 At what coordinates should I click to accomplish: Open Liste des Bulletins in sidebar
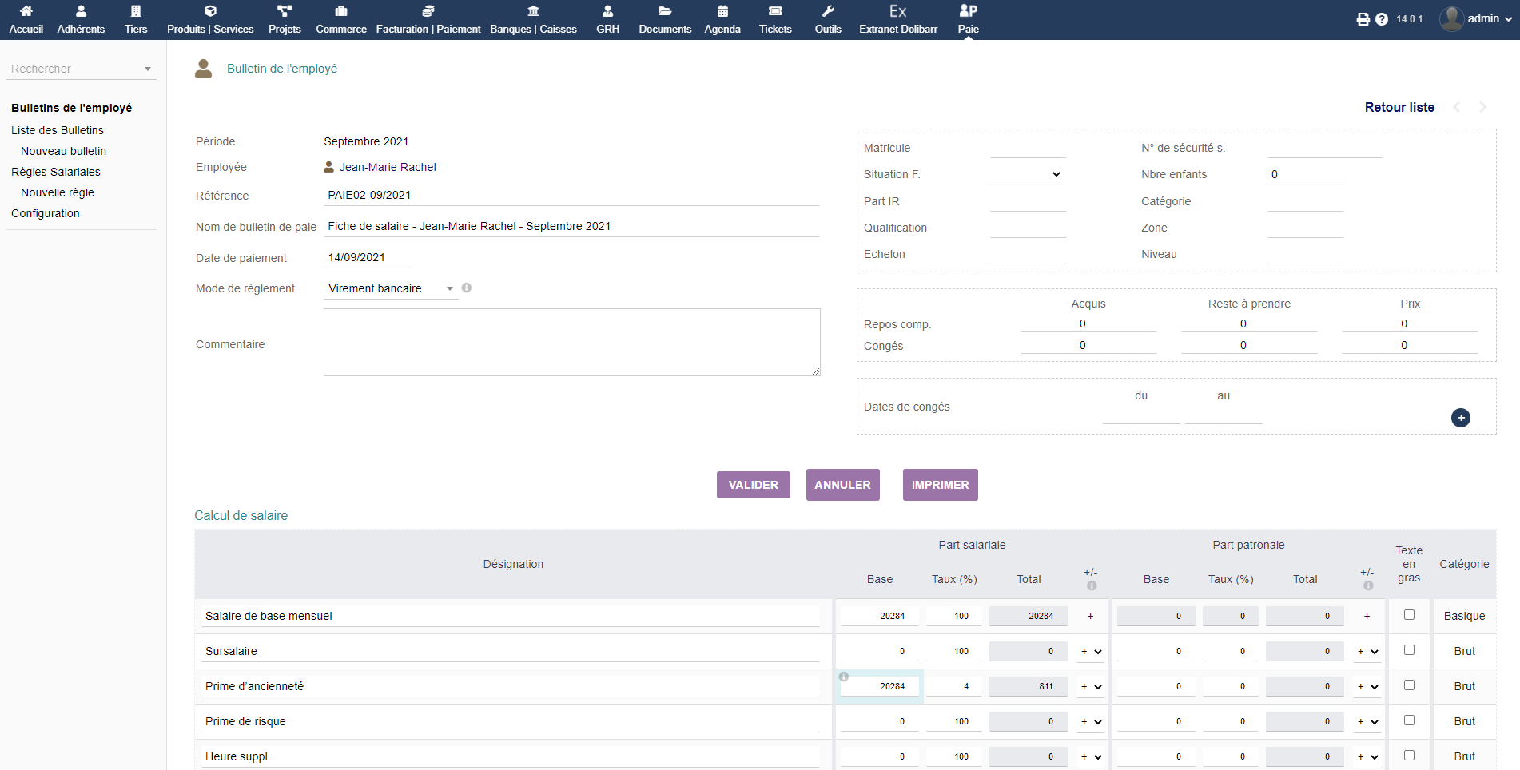pos(58,130)
